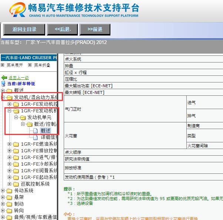Collapse the 概述/控制 node
This screenshot has width=223, height=220.
[23, 124]
